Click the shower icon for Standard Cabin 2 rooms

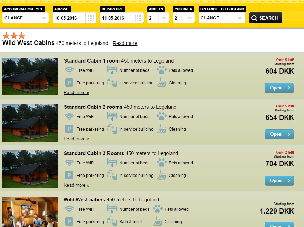[x=112, y=129]
